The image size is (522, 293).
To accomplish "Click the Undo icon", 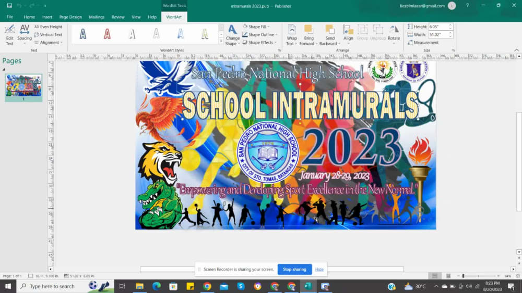I will [19, 6].
